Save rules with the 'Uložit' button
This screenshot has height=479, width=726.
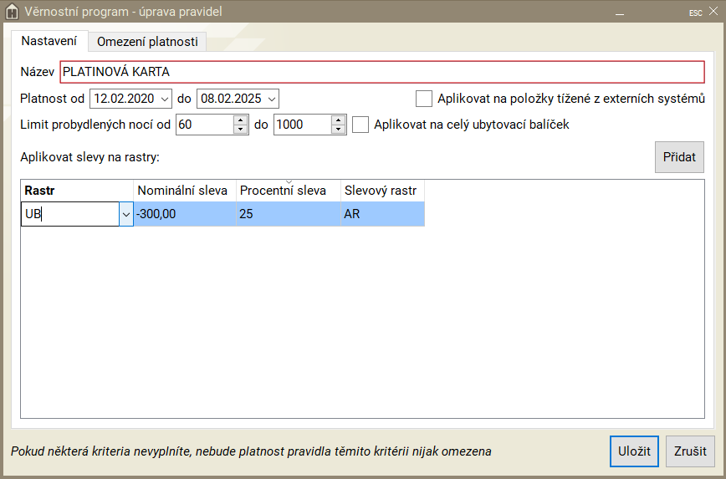point(634,451)
